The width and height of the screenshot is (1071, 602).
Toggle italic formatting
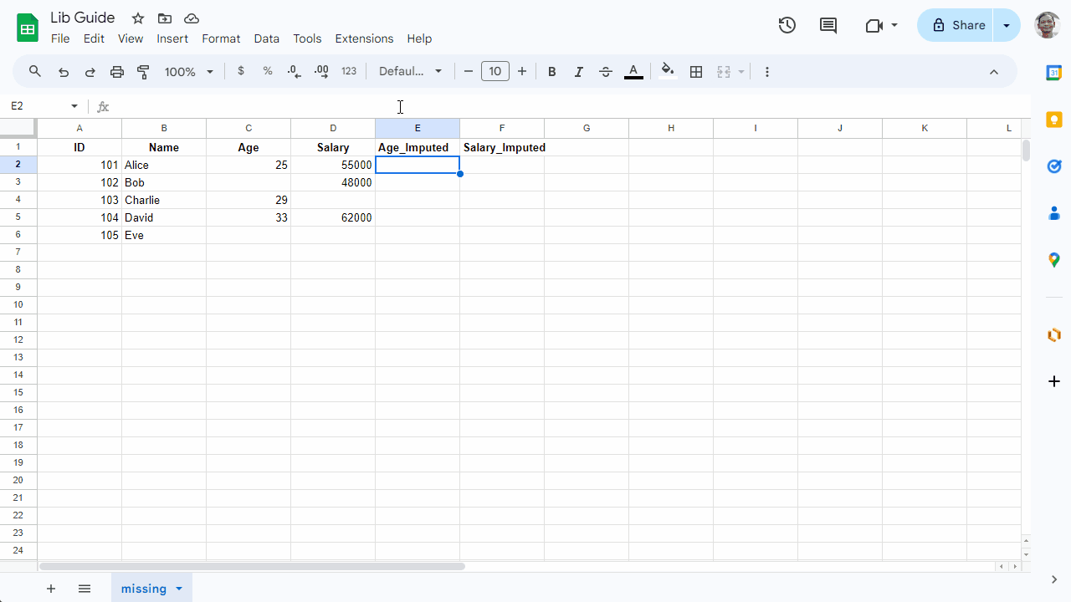(x=579, y=72)
